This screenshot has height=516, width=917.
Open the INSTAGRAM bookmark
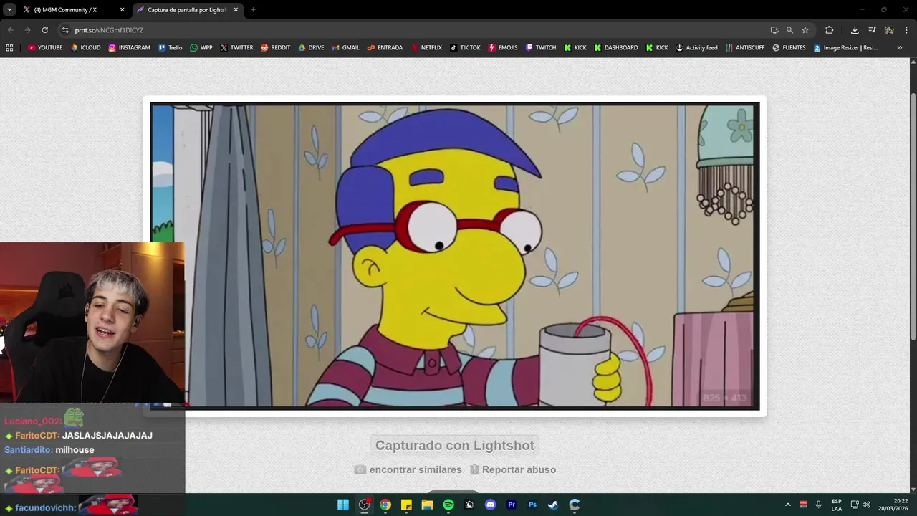coord(130,48)
